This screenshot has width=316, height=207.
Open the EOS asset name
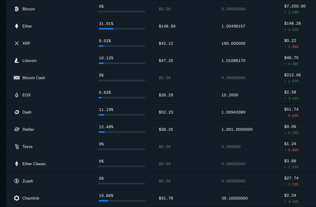26,95
